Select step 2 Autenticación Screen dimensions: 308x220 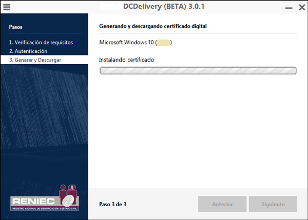pyautogui.click(x=28, y=51)
